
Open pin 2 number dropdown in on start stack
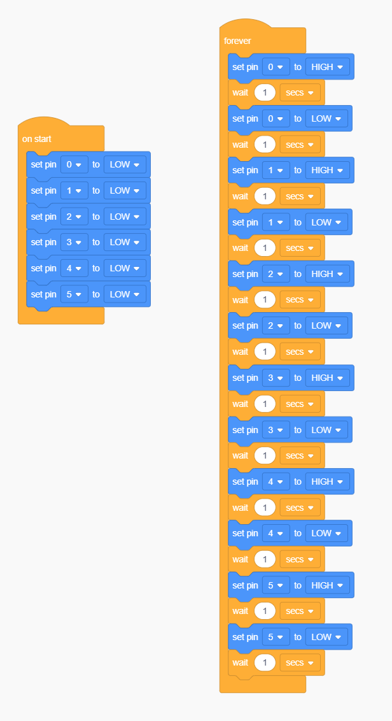click(74, 216)
